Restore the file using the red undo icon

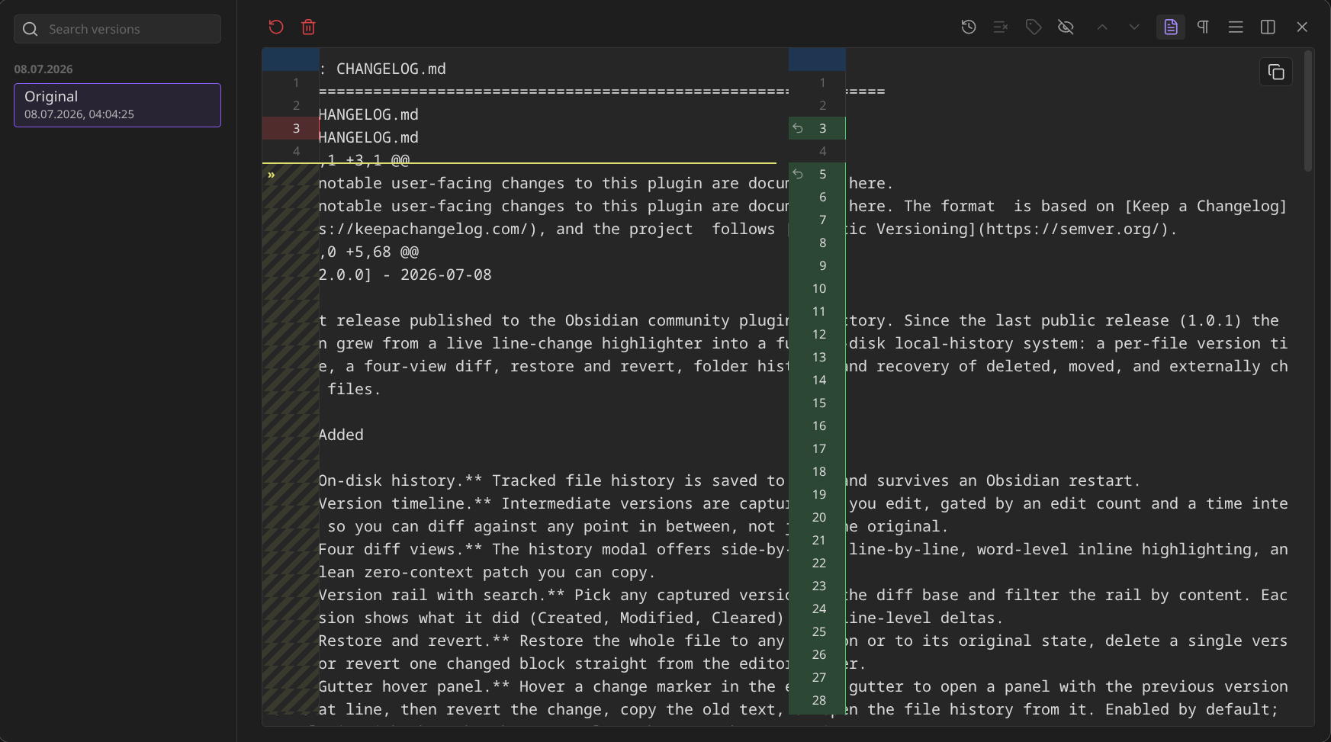(x=276, y=27)
